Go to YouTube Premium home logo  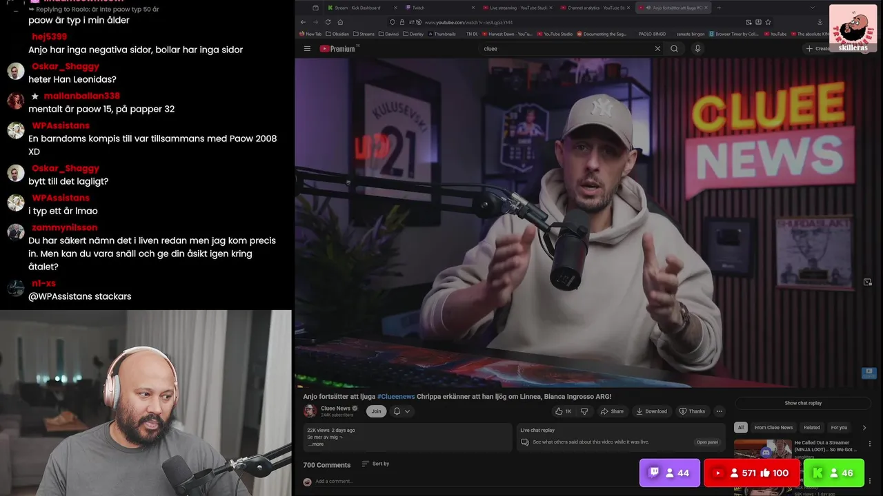(x=337, y=49)
